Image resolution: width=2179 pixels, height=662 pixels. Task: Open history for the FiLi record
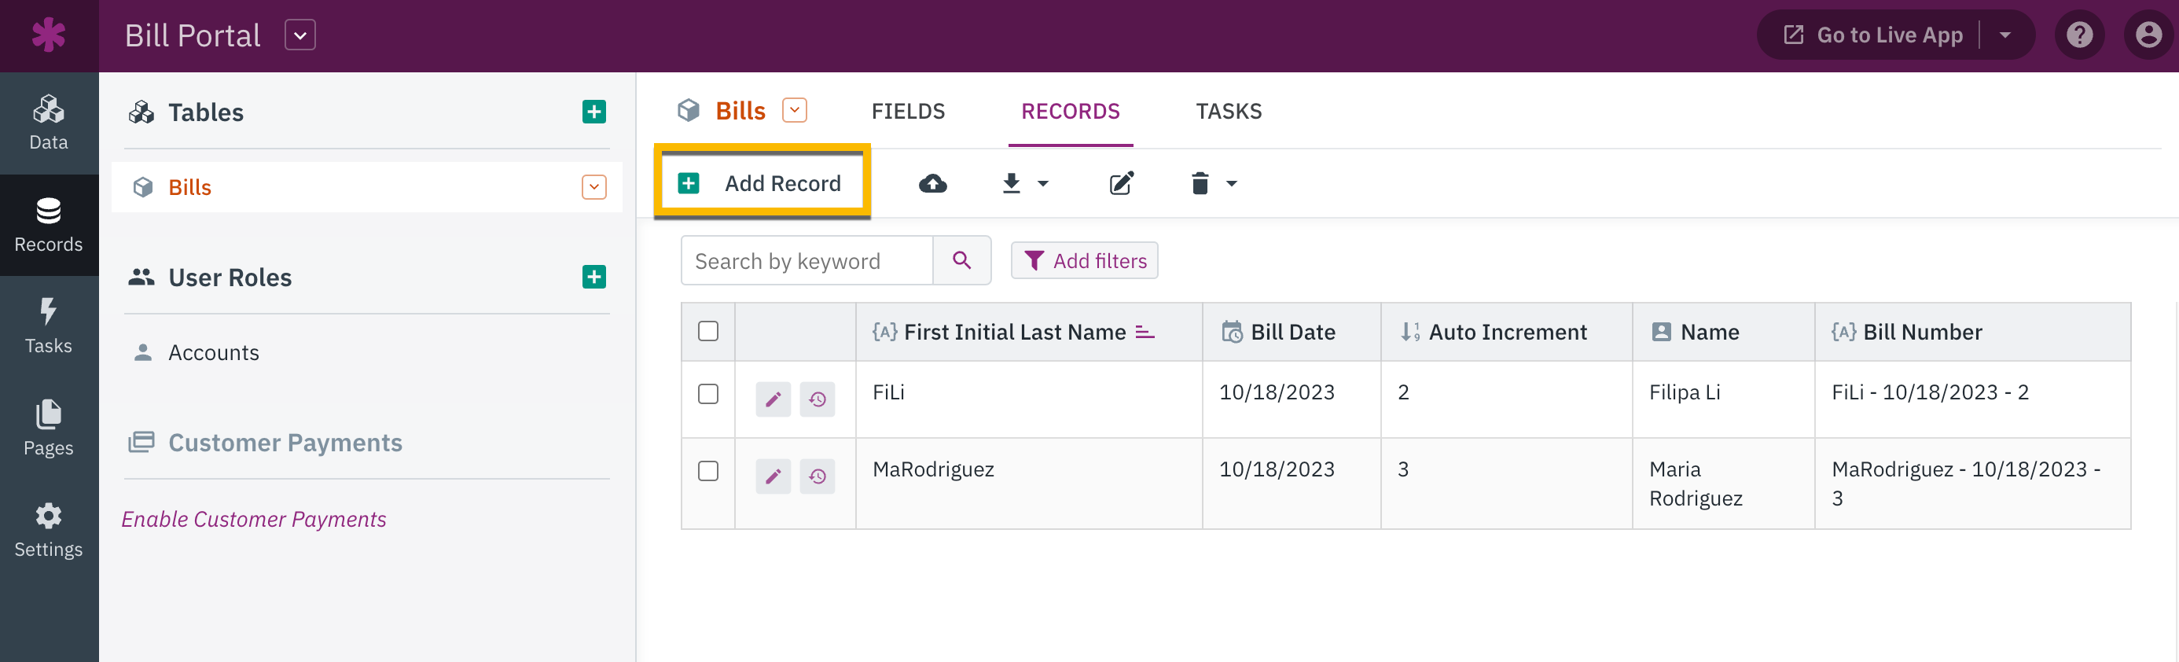coord(818,399)
